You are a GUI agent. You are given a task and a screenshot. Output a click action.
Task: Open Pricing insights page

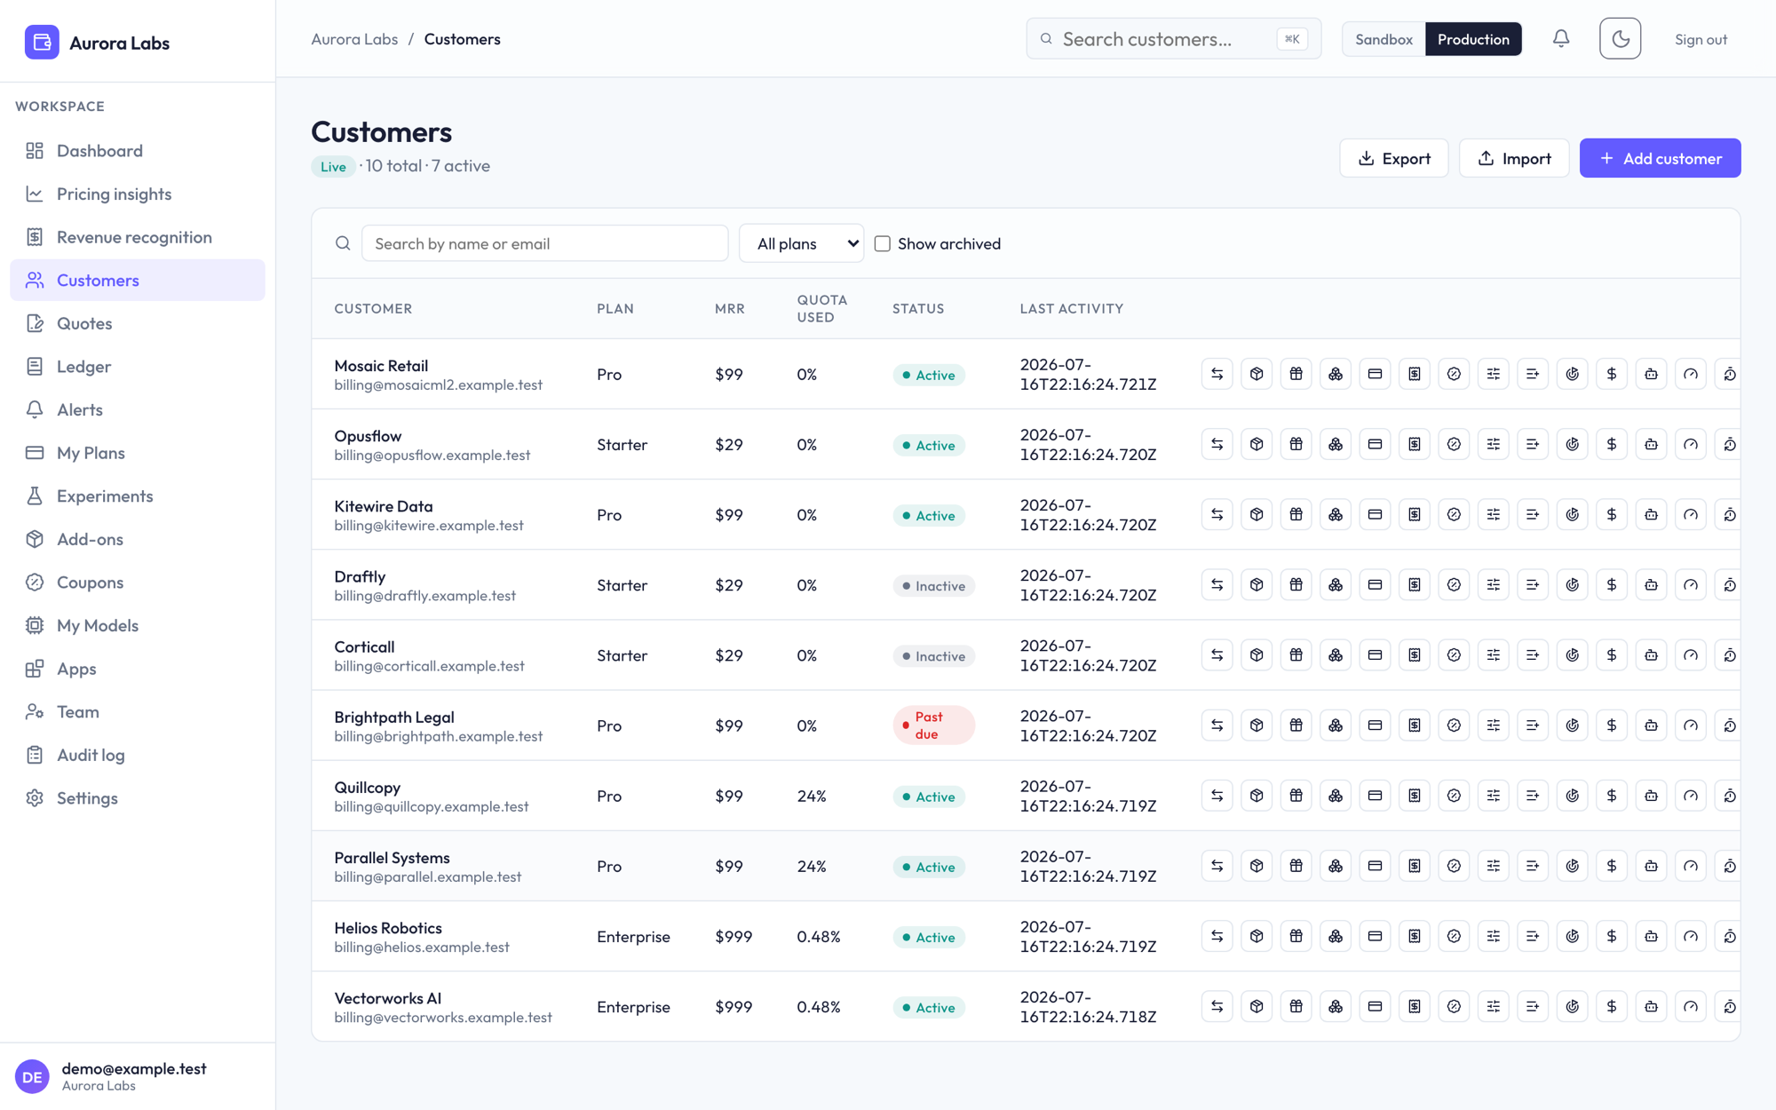coord(138,194)
